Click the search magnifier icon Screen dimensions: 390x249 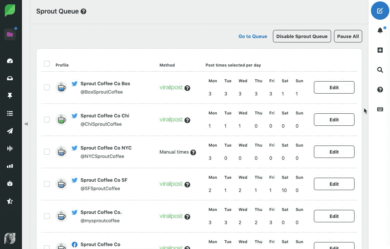pyautogui.click(x=380, y=70)
